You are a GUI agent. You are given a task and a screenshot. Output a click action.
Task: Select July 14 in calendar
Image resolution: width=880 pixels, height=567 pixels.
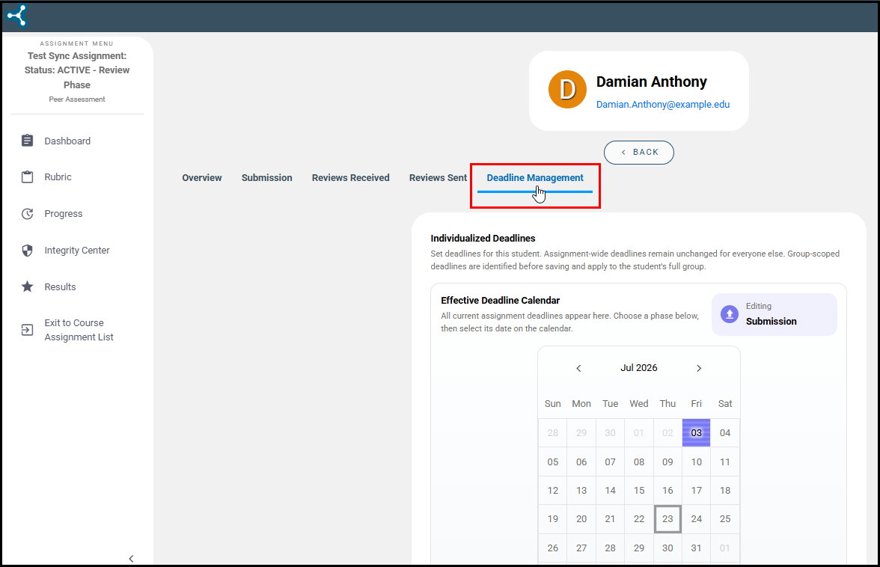click(610, 490)
